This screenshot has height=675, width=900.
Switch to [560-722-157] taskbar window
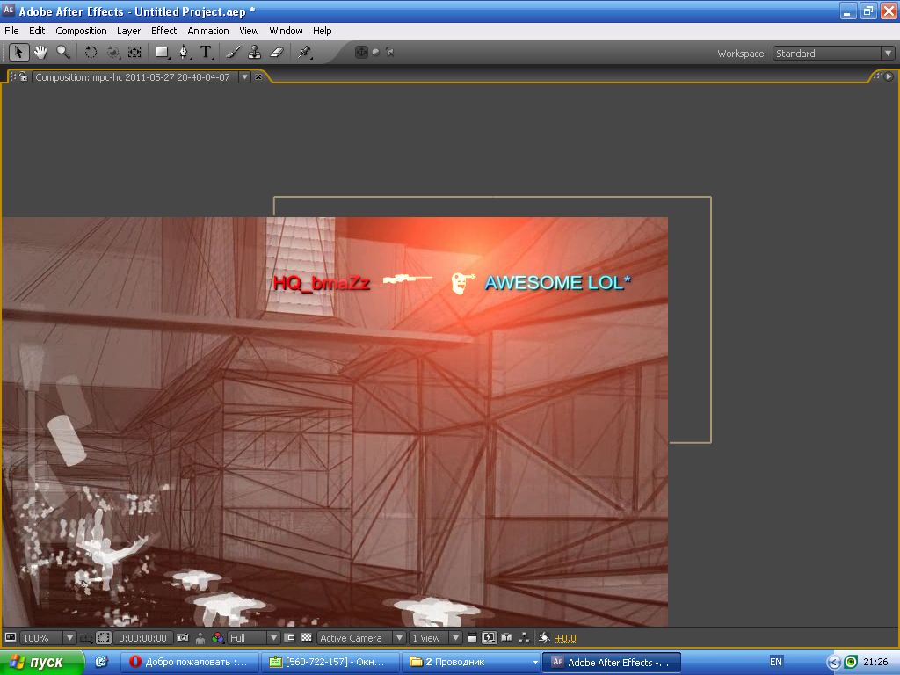click(330, 663)
